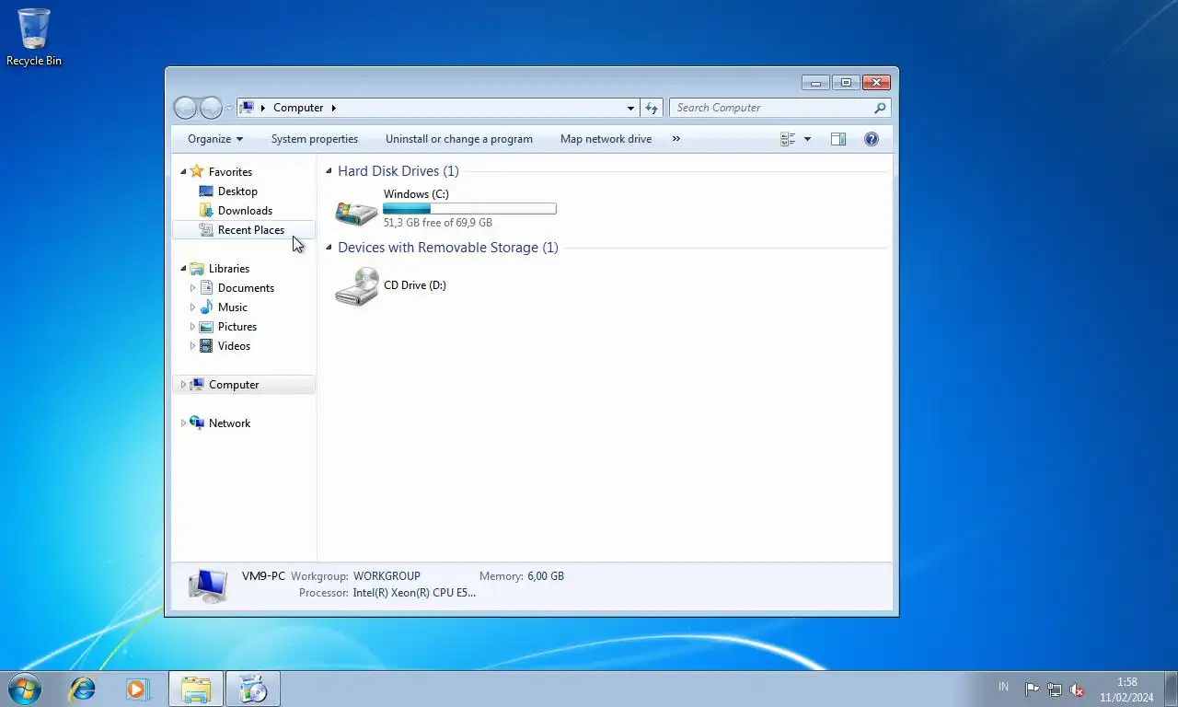Open the IN language indicator
Image resolution: width=1178 pixels, height=707 pixels.
pos(1003,688)
